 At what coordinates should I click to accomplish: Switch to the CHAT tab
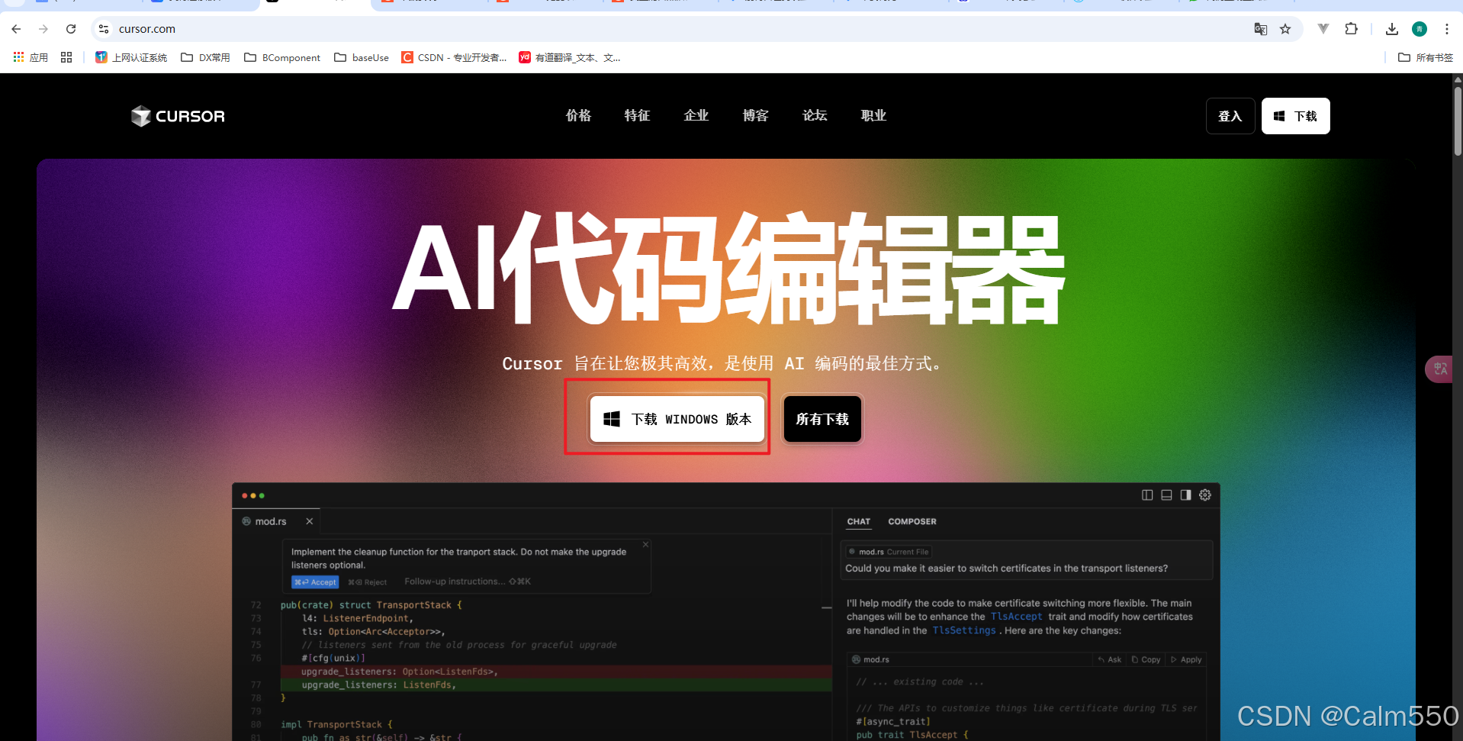[x=859, y=522]
